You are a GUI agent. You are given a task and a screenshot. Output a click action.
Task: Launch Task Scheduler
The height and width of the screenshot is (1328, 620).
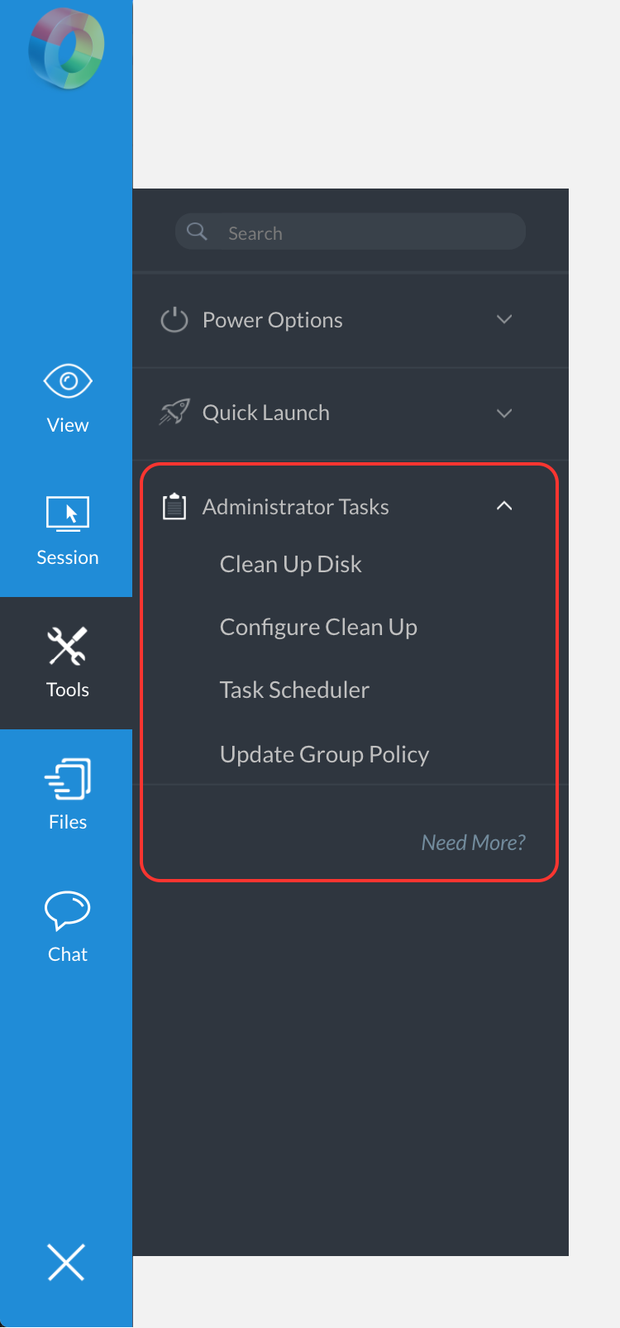294,690
